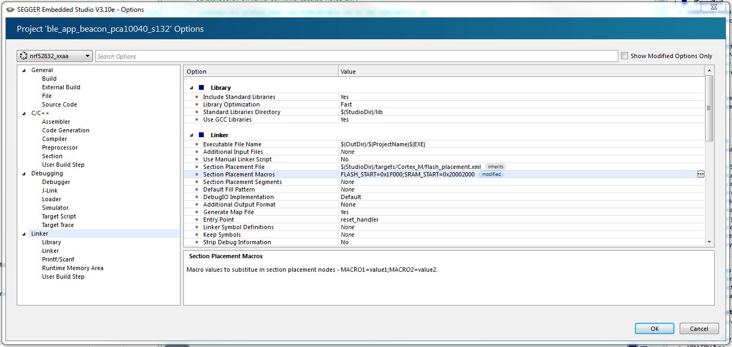The width and height of the screenshot is (732, 347).
Task: Select User Build Step under C/C++
Action: 63,165
